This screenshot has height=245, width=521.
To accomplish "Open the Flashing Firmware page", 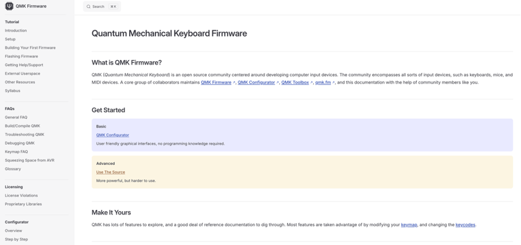I will click(x=21, y=56).
